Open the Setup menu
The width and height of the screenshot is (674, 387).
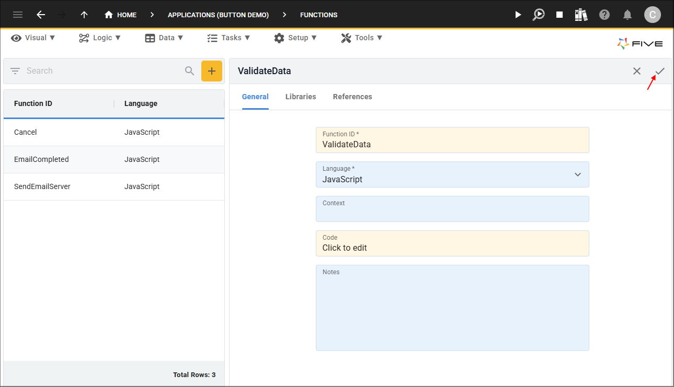pos(295,38)
